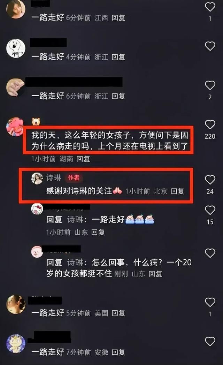Like the Shandong reply with 15 likes

[210, 210]
